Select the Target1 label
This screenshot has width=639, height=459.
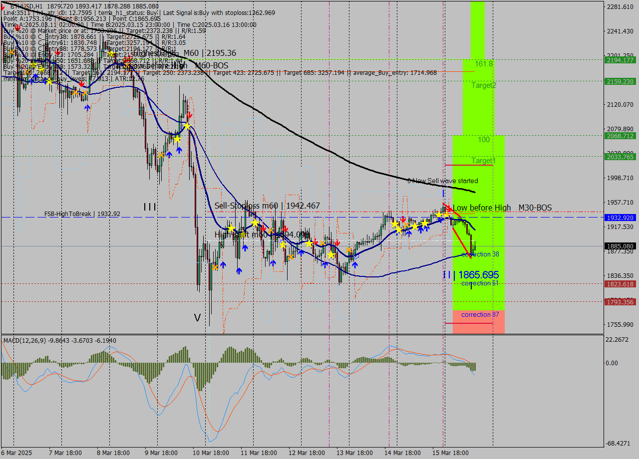pyautogui.click(x=483, y=161)
